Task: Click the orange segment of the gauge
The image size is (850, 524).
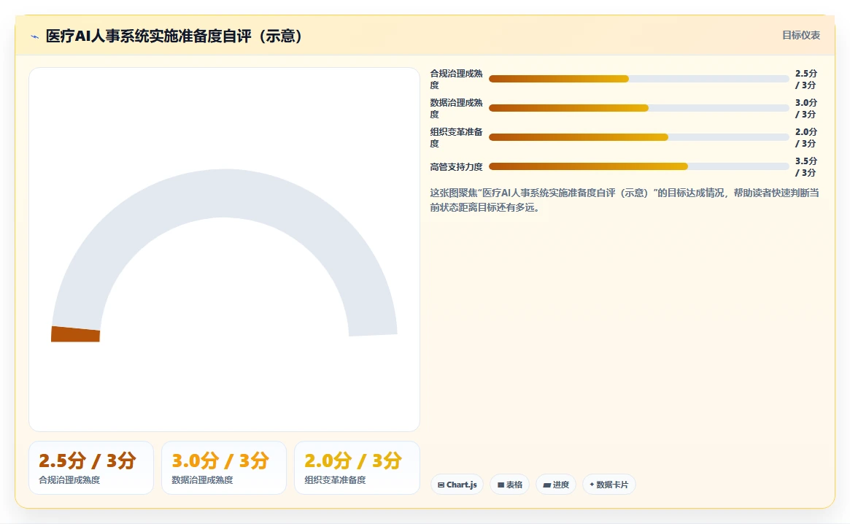Action: [x=75, y=334]
